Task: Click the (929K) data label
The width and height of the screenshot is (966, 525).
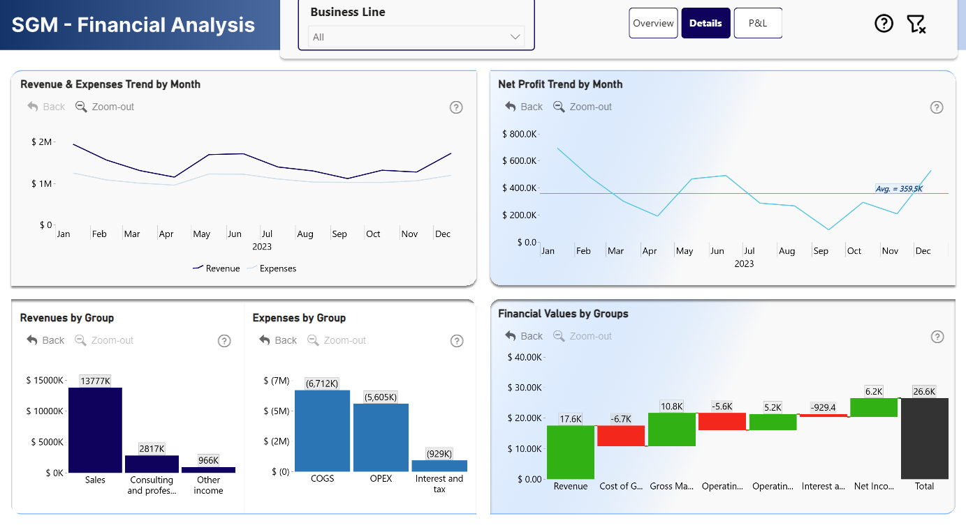Action: tap(439, 453)
